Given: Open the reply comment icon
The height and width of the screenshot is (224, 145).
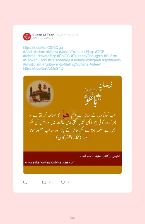Looking at the screenshot, I should 25,182.
